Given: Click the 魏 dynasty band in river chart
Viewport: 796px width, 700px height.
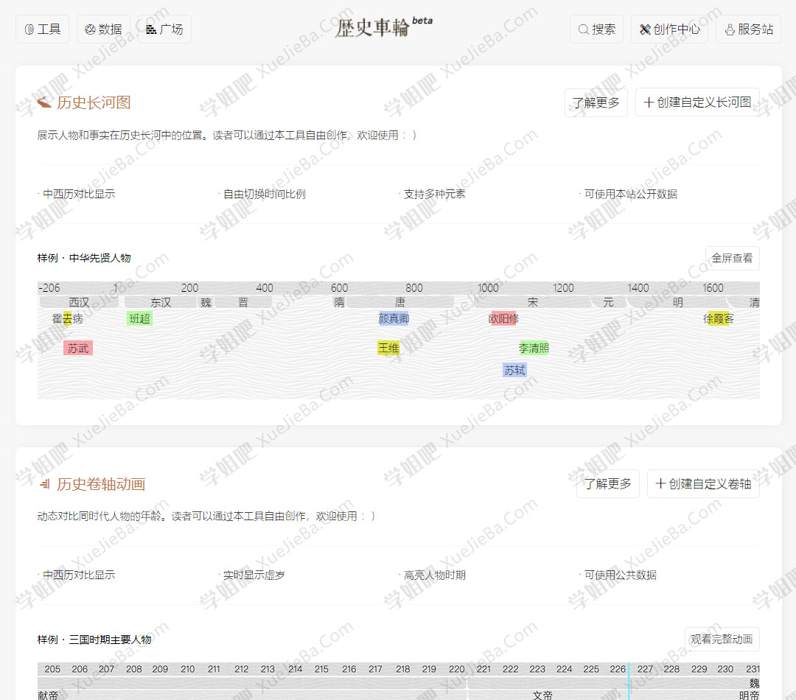Looking at the screenshot, I should [206, 303].
